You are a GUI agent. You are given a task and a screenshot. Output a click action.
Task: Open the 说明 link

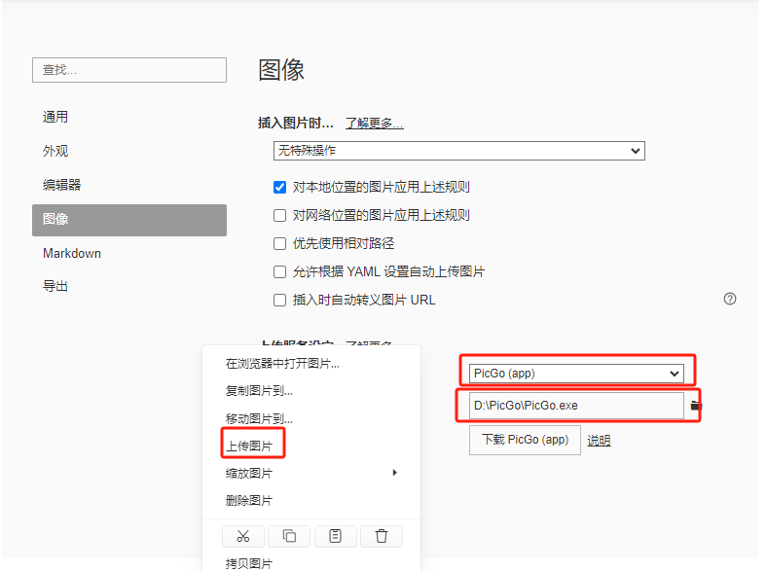coord(599,441)
